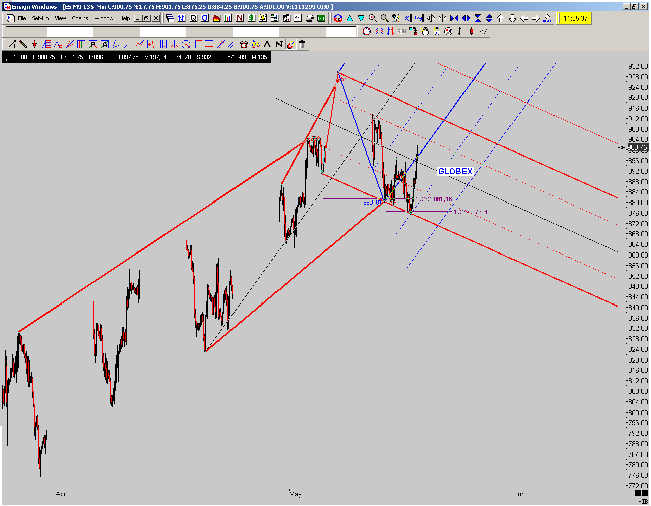The width and height of the screenshot is (651, 506).
Task: Open the cascading windows icon
Action: pos(170,18)
